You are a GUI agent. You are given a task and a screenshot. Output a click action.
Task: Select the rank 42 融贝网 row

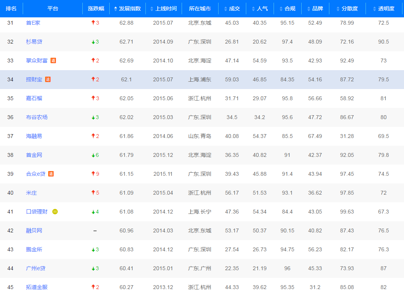point(202,230)
